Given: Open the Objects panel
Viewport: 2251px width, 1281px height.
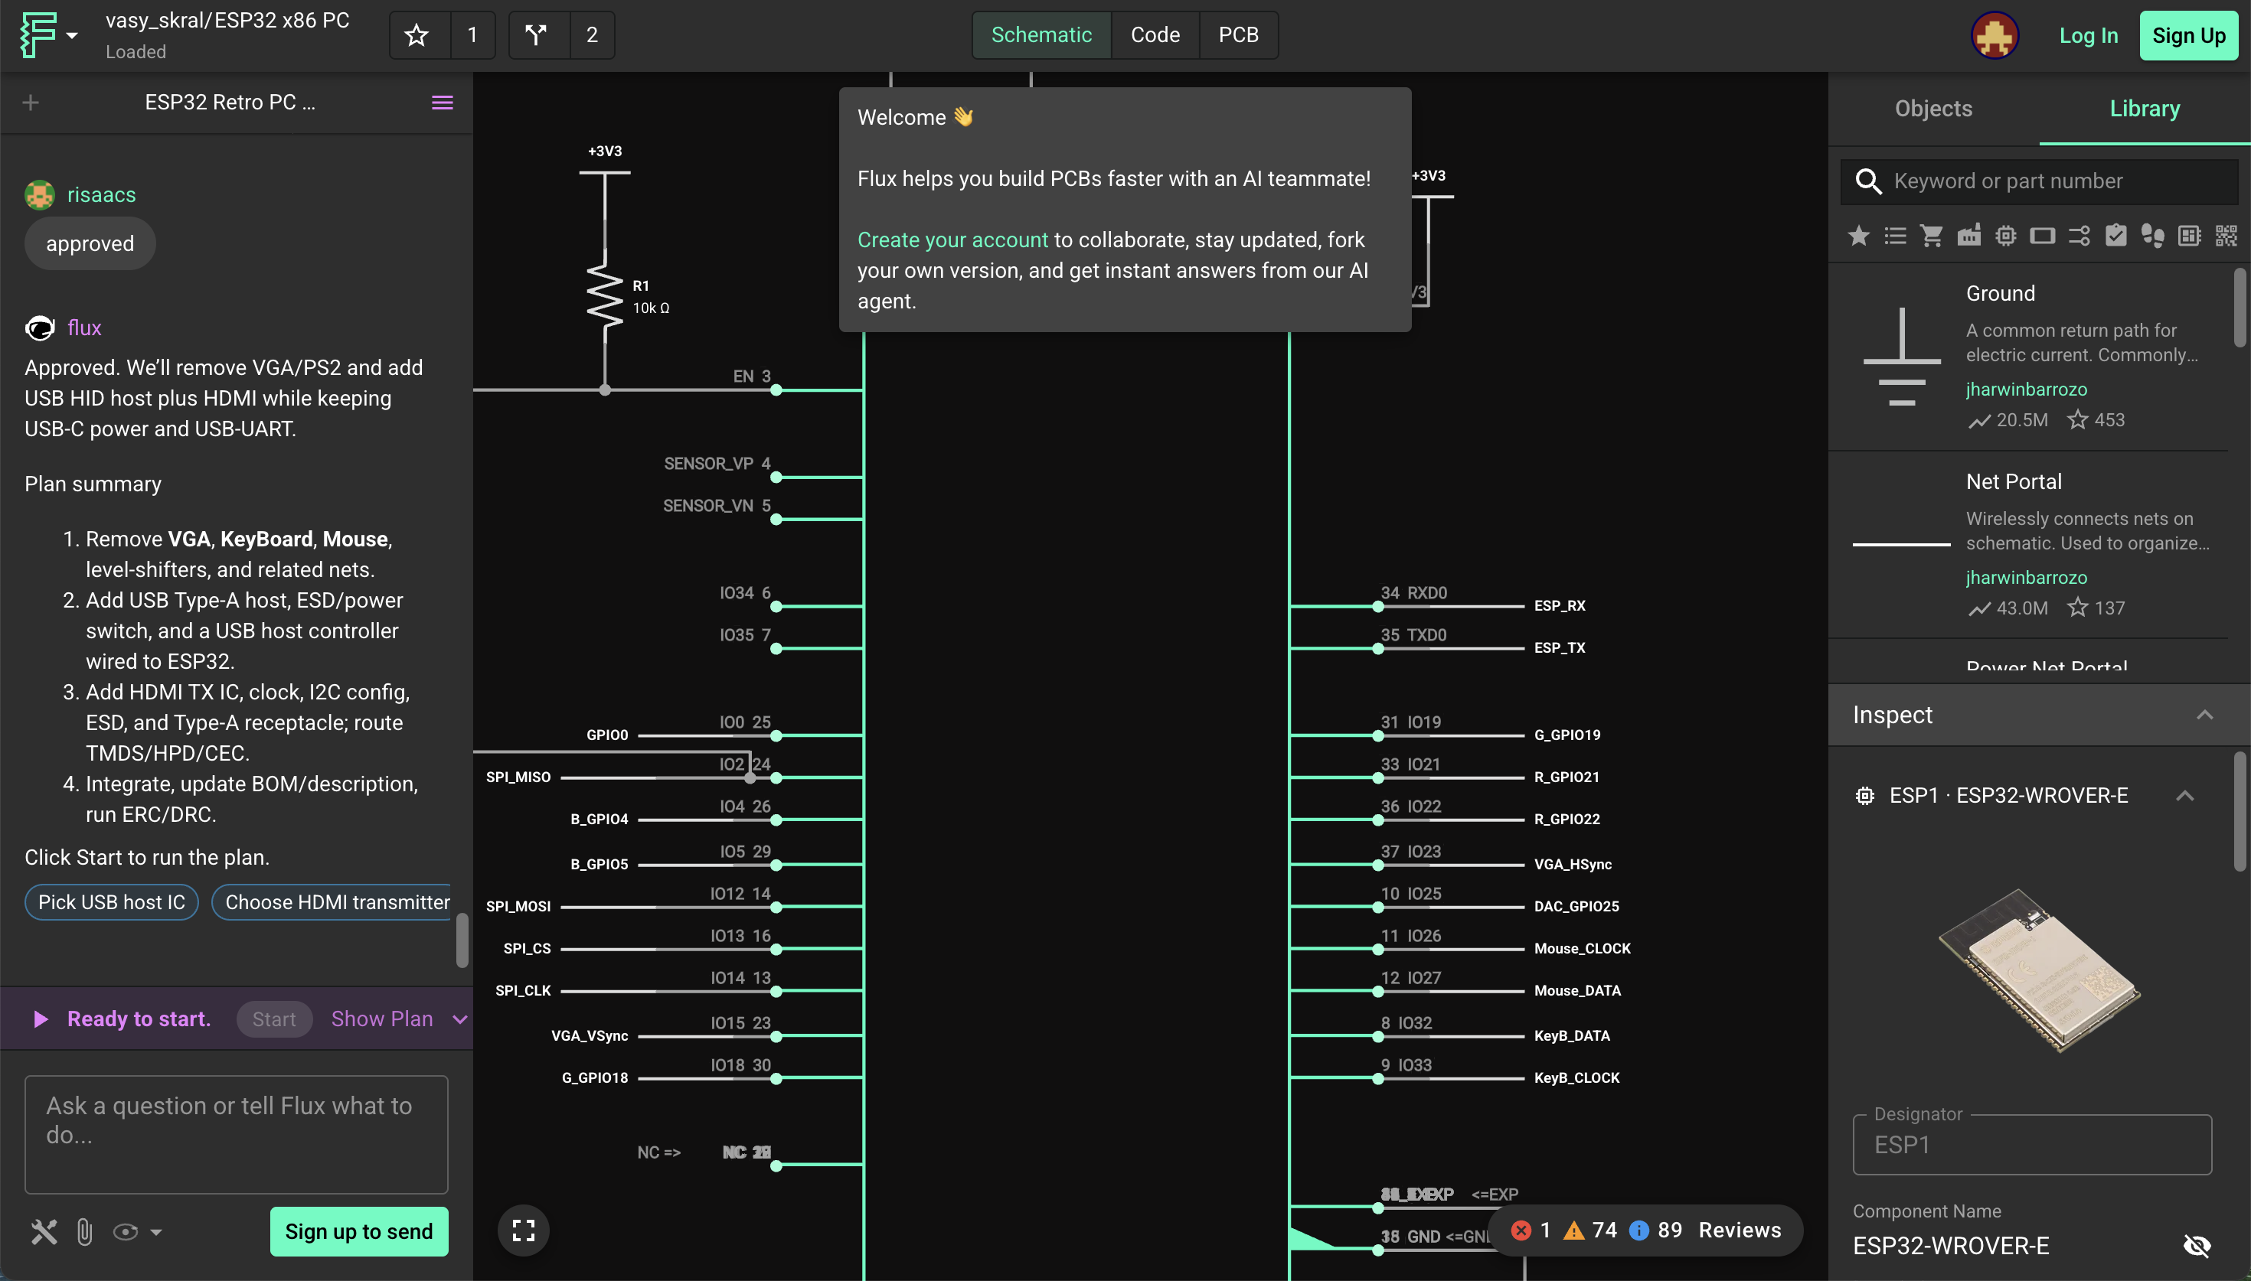Looking at the screenshot, I should click(1932, 107).
